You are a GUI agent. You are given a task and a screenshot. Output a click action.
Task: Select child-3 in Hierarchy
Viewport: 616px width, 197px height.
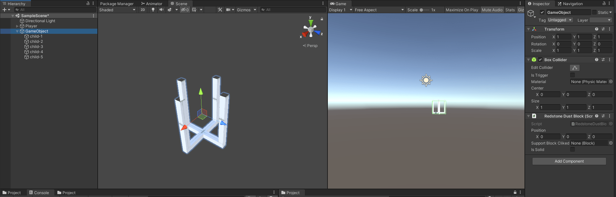[x=36, y=47]
